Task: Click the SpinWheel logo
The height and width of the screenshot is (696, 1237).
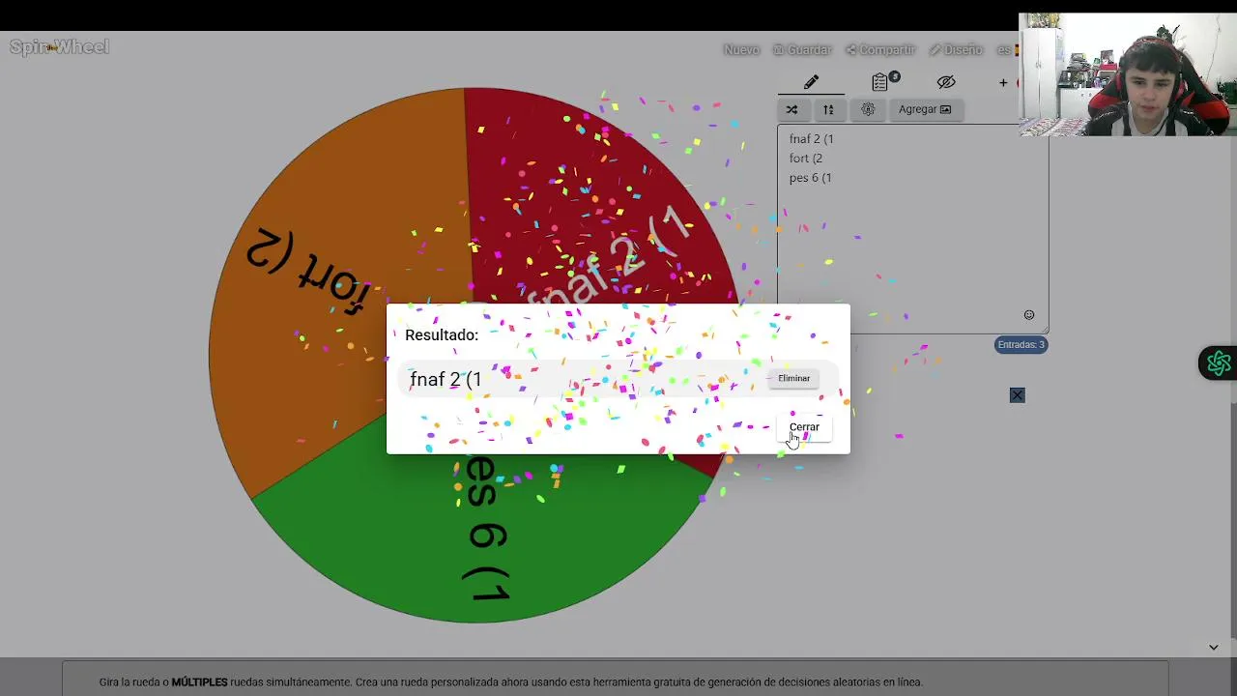Action: 59,46
